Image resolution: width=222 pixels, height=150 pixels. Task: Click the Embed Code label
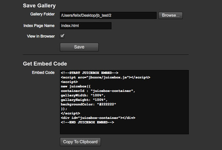coord(43,72)
